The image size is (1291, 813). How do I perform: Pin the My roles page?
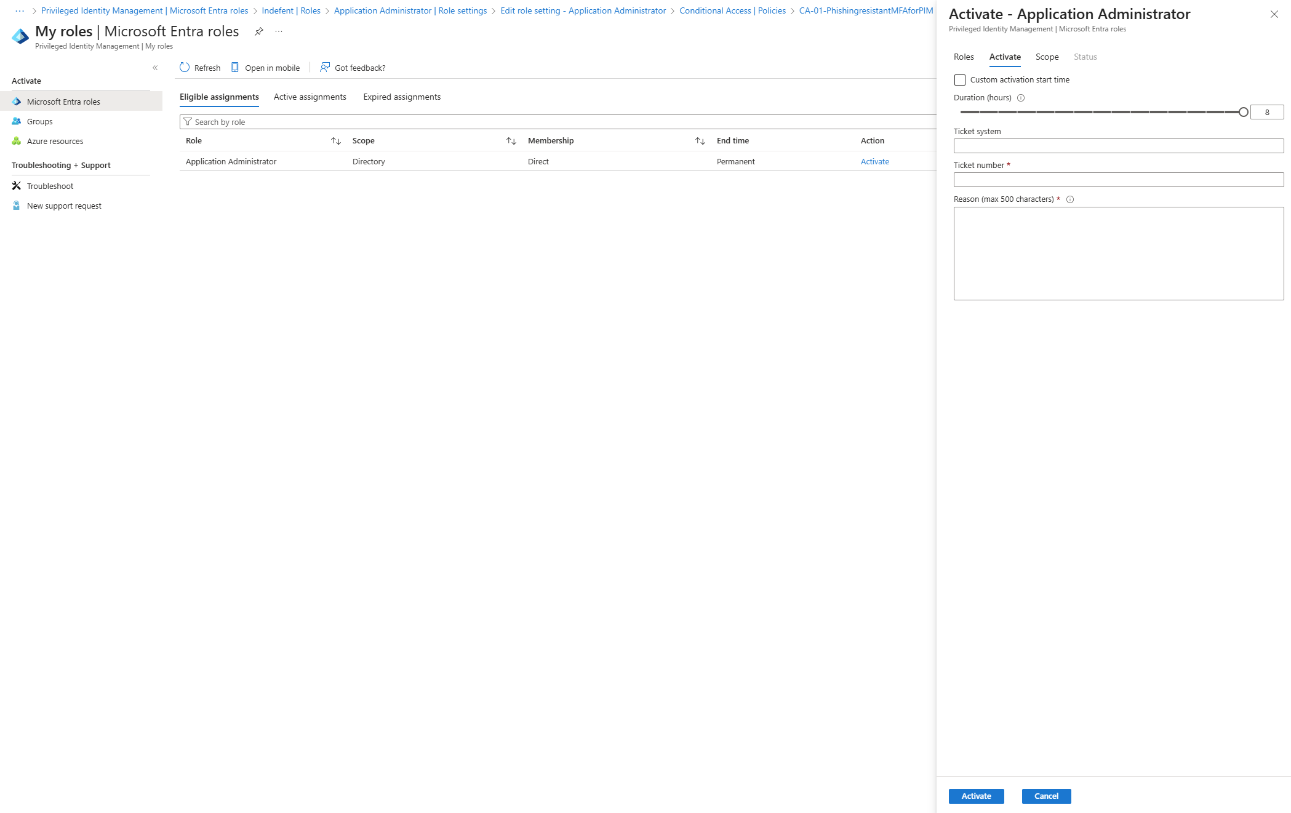(x=259, y=31)
